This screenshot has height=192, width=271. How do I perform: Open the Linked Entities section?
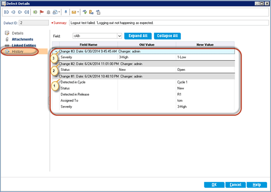pyautogui.click(x=24, y=45)
